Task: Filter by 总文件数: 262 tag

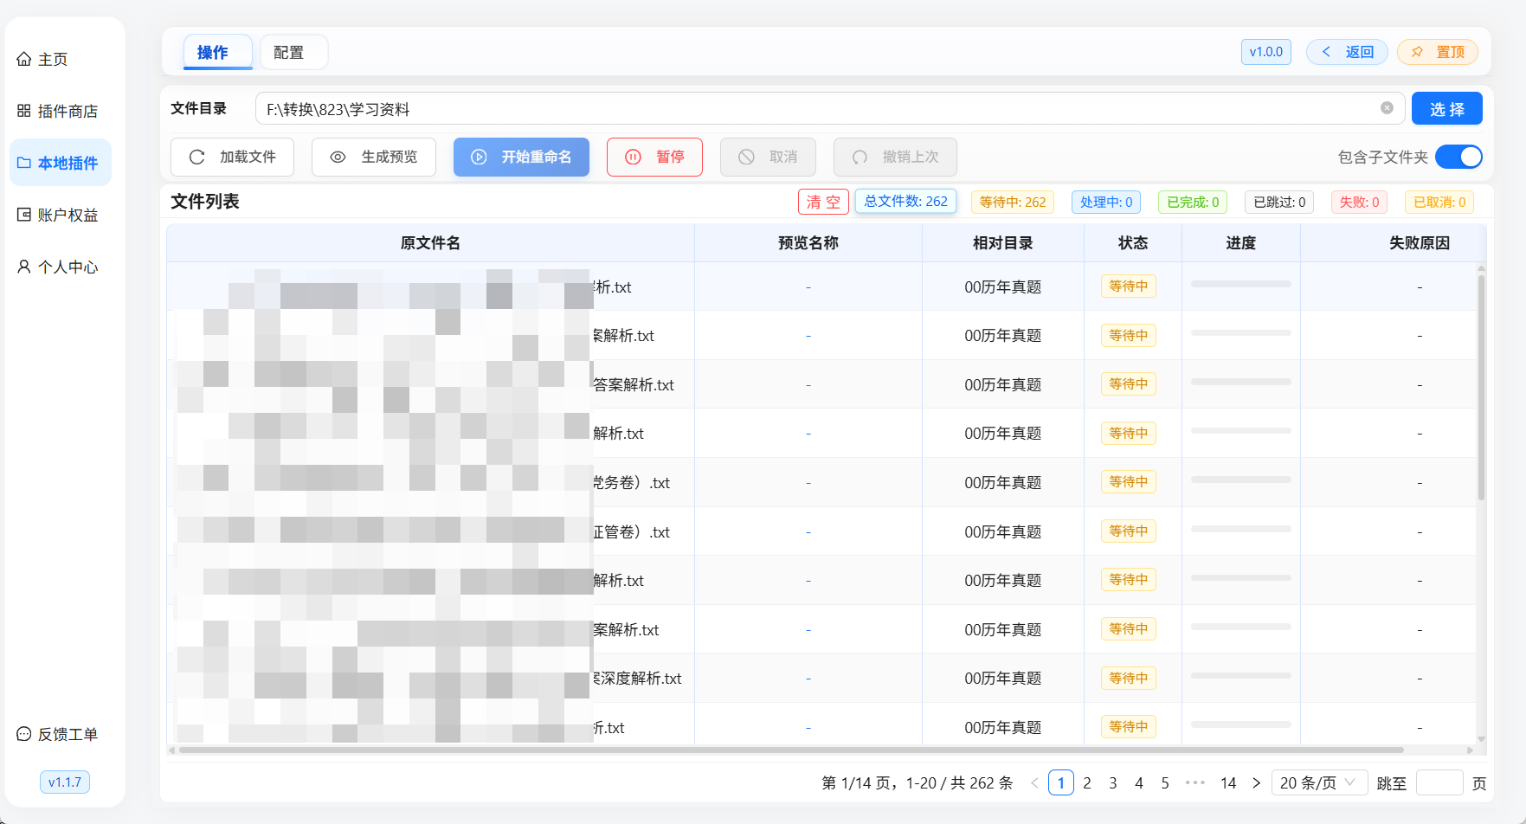Action: click(x=905, y=202)
